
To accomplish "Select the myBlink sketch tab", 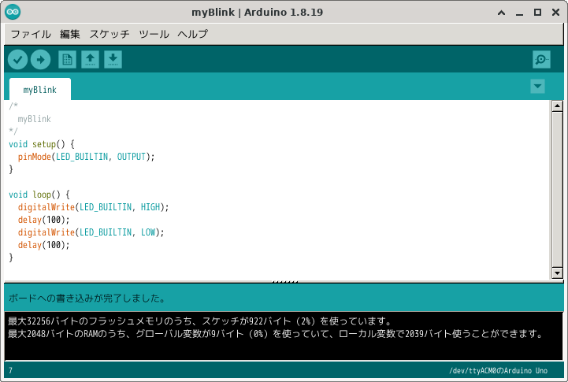I will coord(40,90).
